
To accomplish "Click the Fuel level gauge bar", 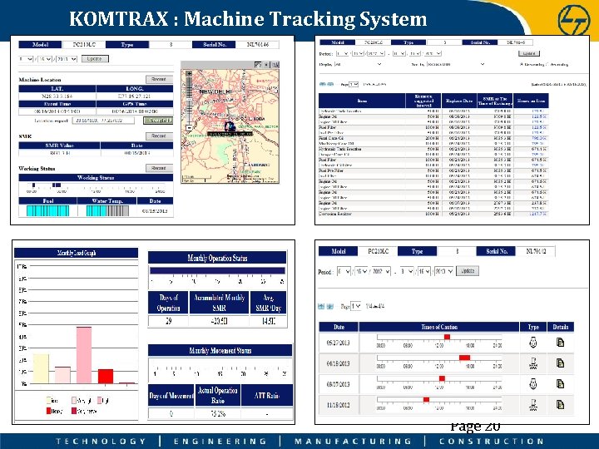I will pos(47,210).
